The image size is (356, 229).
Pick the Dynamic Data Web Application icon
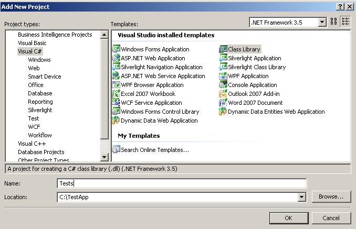coord(116,121)
